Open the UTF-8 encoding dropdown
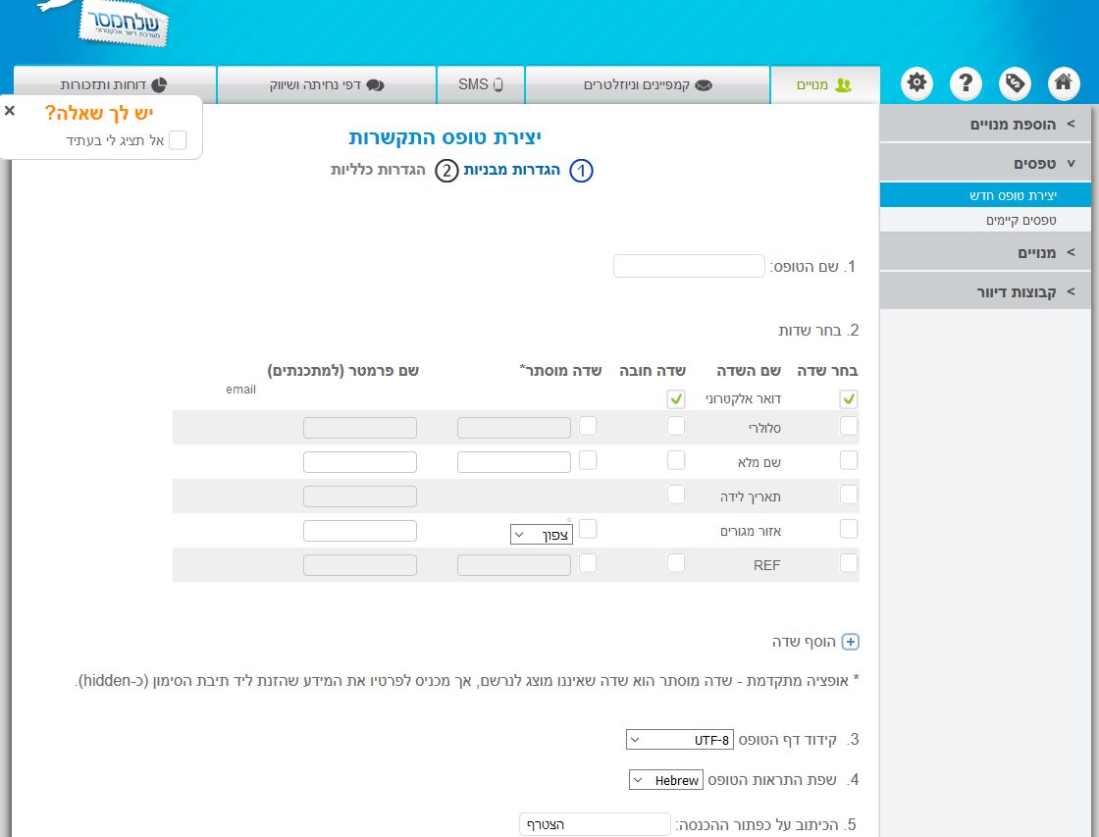The height and width of the screenshot is (837, 1099). pos(679,740)
